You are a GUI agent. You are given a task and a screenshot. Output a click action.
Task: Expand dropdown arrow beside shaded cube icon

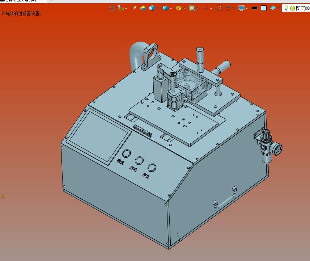tap(158, 8)
